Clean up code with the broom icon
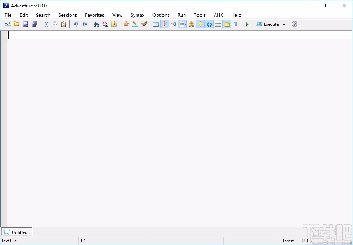This screenshot has height=245, width=353. click(144, 24)
